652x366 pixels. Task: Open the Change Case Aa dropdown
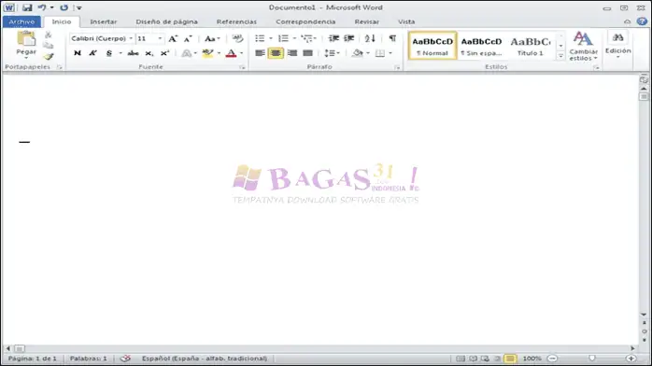click(212, 38)
